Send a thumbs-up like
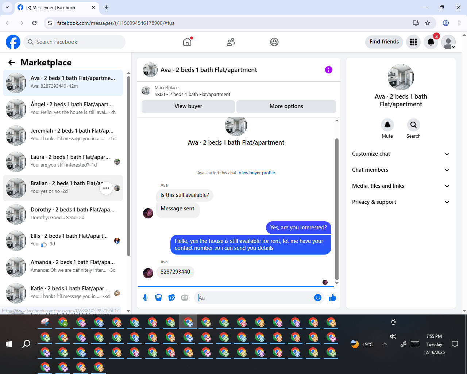The height and width of the screenshot is (374, 467). click(332, 298)
